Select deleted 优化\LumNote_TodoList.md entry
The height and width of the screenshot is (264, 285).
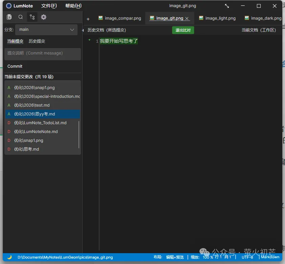(43, 123)
